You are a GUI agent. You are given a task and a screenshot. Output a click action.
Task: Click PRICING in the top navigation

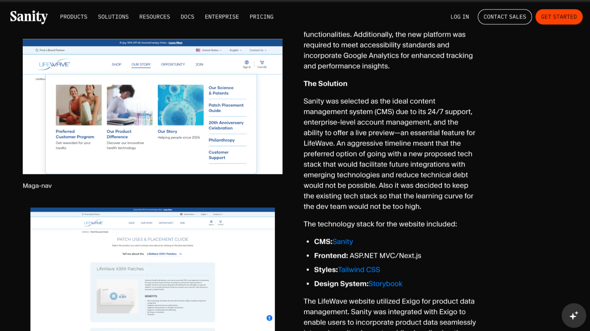click(261, 17)
